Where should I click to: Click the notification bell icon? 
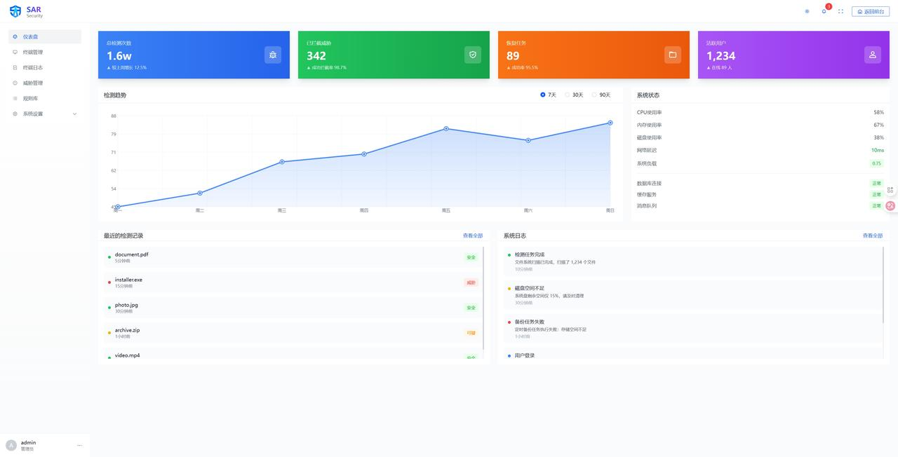click(824, 11)
